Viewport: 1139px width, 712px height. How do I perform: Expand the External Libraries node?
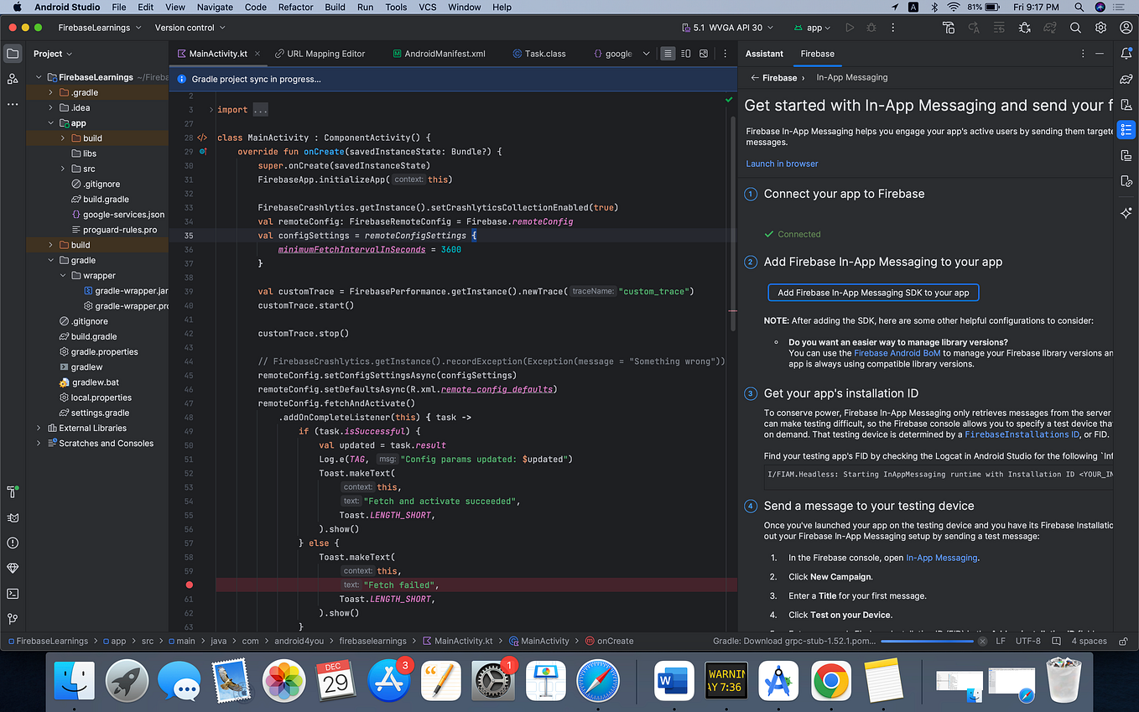[x=39, y=428]
